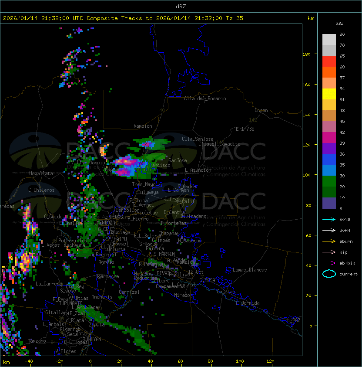The image size is (362, 367).
Task: Click the dBZ title at the top center
Action: point(181,7)
